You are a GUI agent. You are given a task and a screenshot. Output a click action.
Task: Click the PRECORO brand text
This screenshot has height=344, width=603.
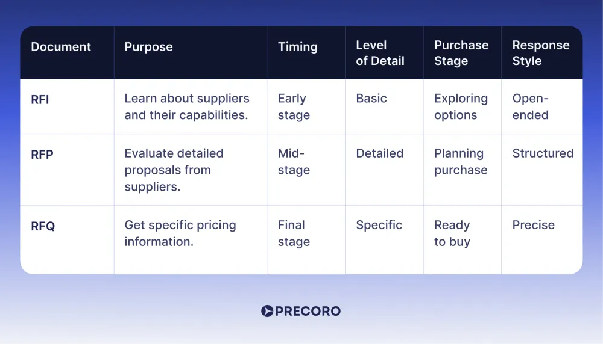(308, 311)
